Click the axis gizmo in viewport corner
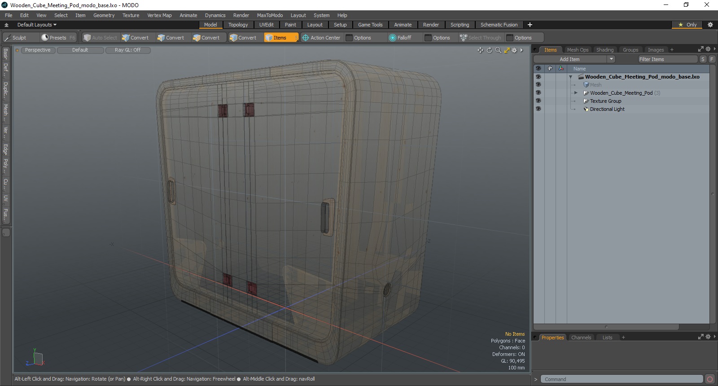718x386 pixels. point(35,358)
